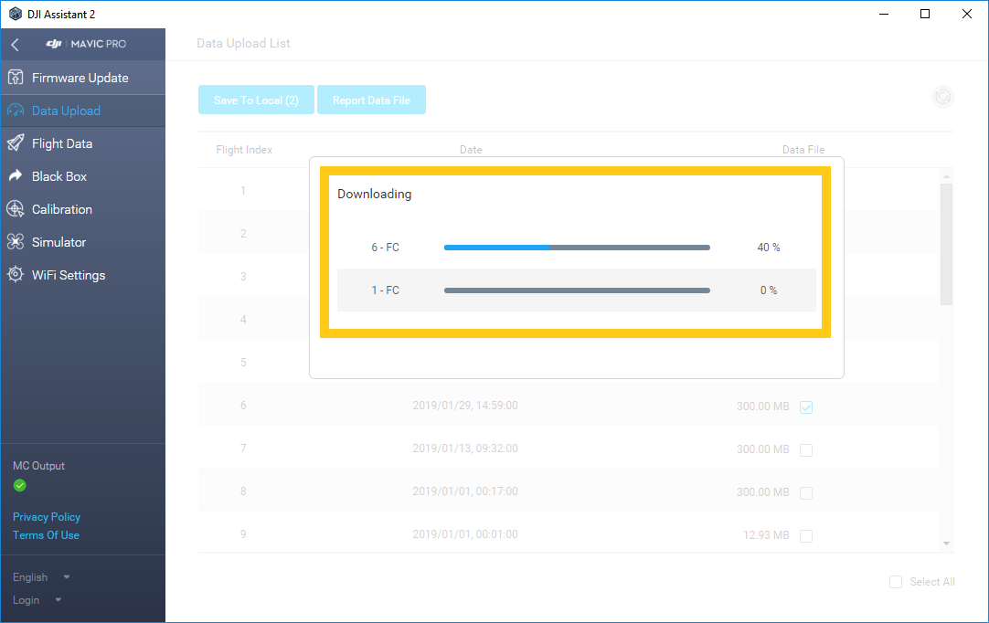
Task: Click the Data File column header
Action: coord(803,150)
